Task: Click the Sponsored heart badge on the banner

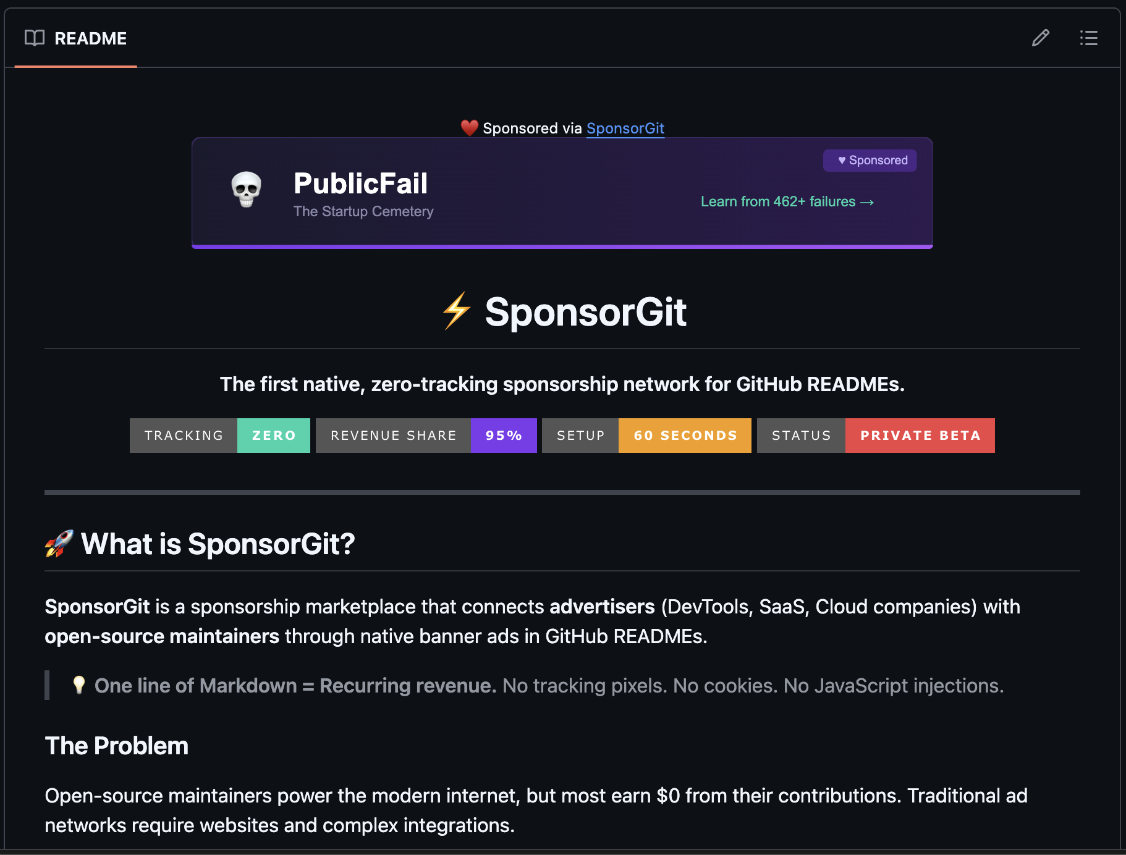Action: pyautogui.click(x=870, y=160)
